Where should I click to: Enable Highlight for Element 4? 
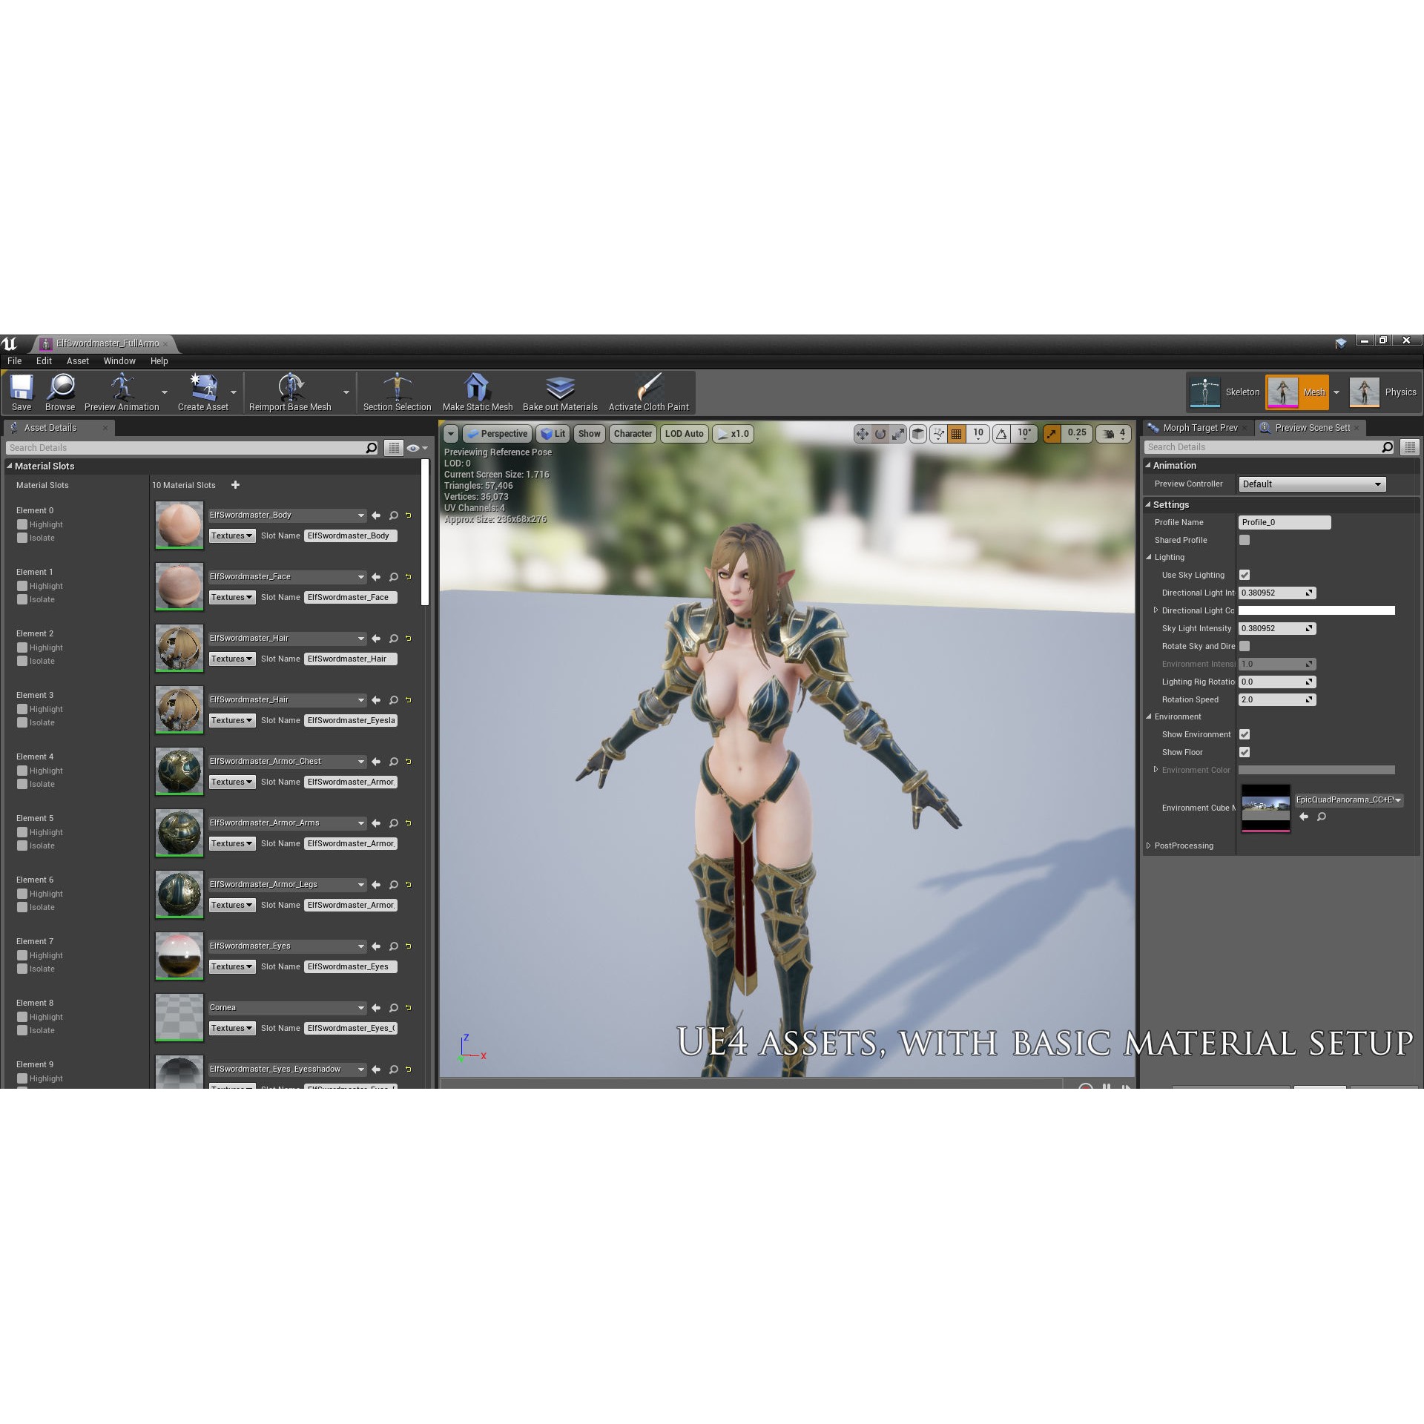coord(22,771)
